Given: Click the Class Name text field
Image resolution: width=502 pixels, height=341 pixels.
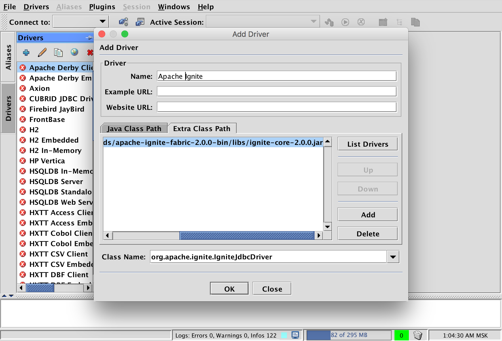Looking at the screenshot, I should [268, 257].
